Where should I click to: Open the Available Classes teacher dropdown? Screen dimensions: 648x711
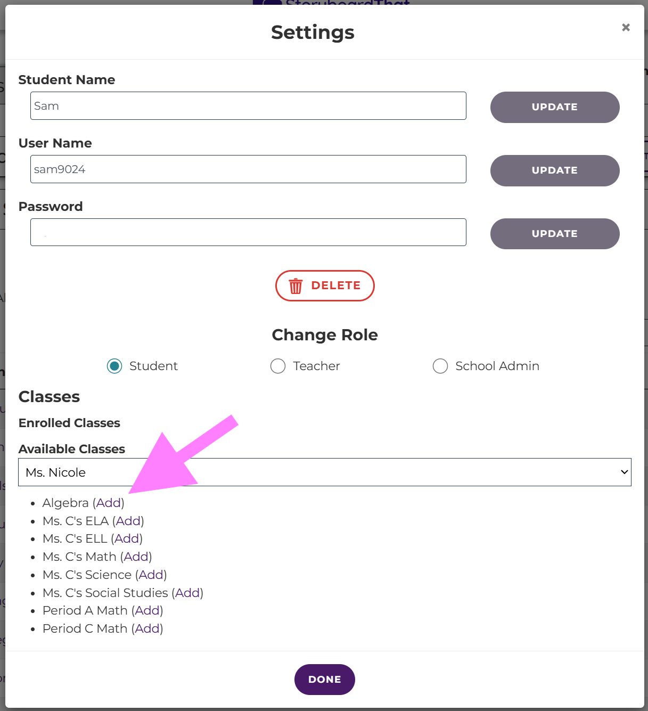[325, 472]
